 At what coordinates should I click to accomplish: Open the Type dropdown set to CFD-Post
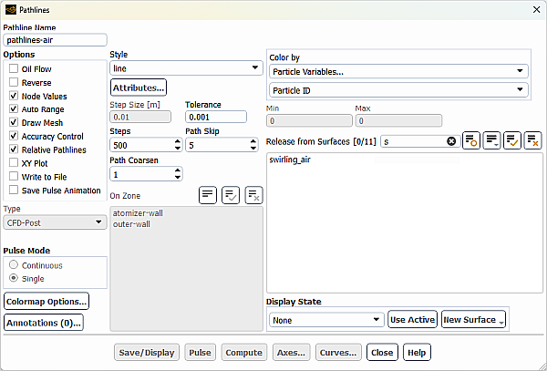56,222
